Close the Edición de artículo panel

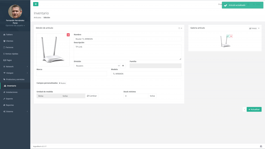click(181, 28)
